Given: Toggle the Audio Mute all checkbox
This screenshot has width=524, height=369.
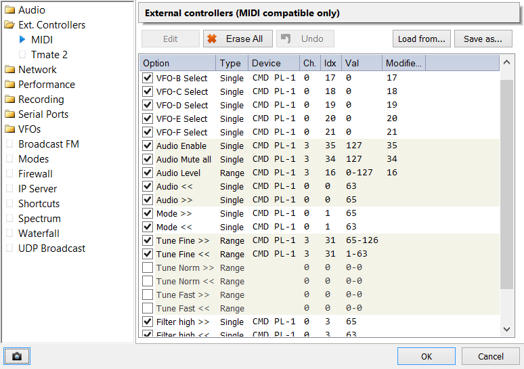Looking at the screenshot, I should coord(148,159).
